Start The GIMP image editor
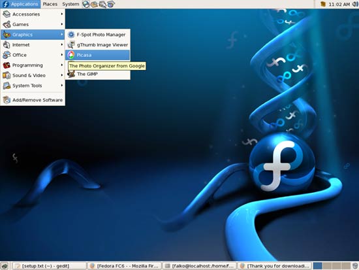359x270 pixels. [x=98, y=74]
